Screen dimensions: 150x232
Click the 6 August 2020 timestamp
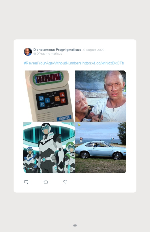pyautogui.click(x=94, y=50)
